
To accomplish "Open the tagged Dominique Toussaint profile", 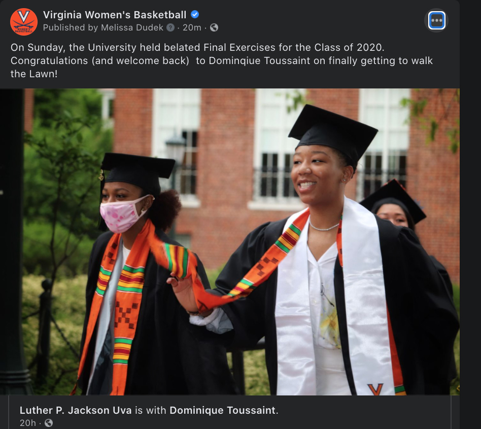I will (222, 410).
